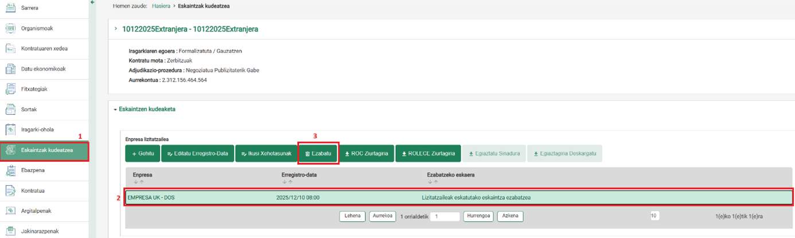
Task: Expand the 10122025Extranjera header chevron
Action: pyautogui.click(x=116, y=29)
